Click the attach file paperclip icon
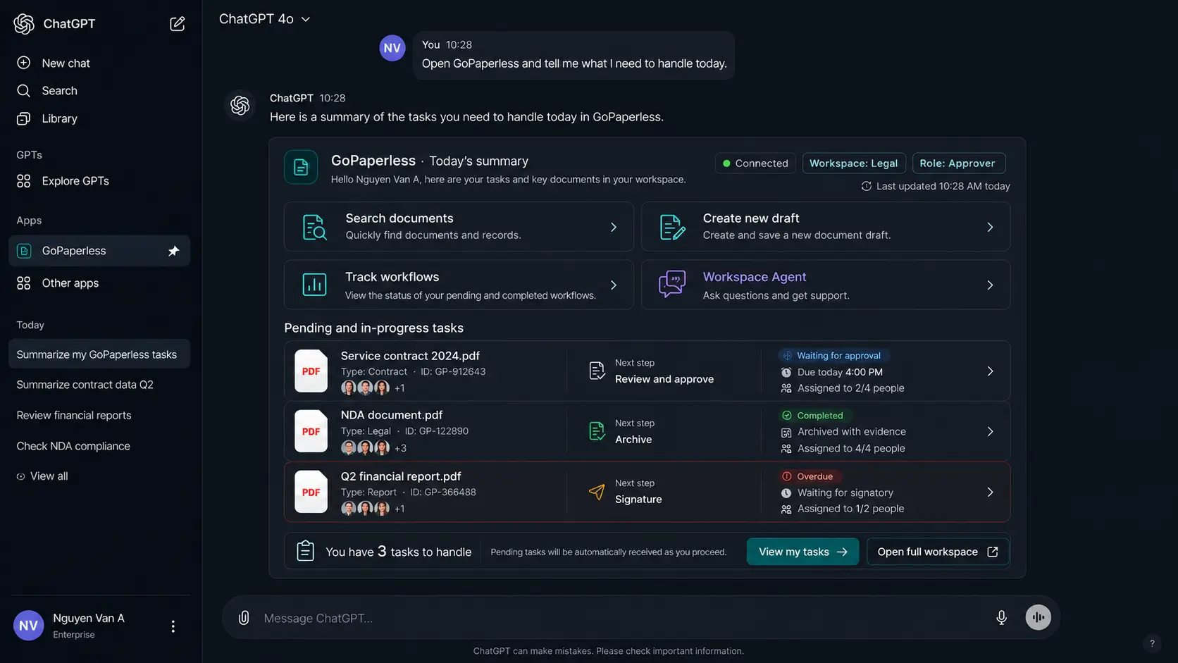The height and width of the screenshot is (663, 1178). pos(244,618)
